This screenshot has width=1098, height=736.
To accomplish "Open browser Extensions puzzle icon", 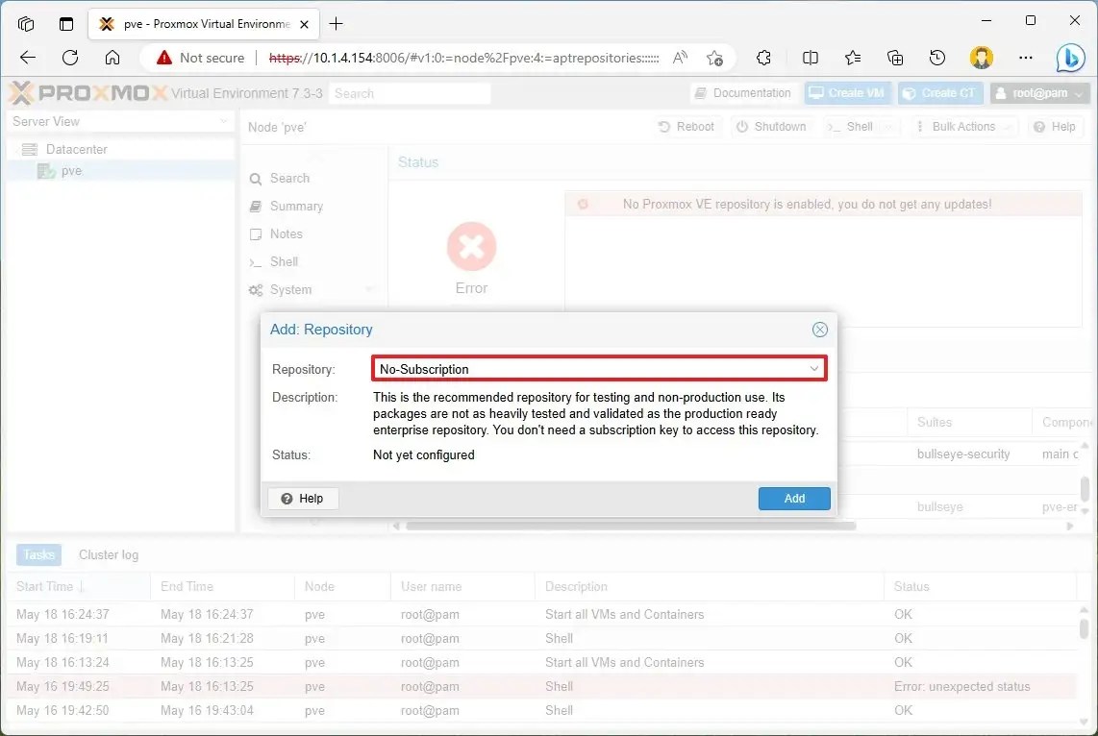I will (764, 58).
